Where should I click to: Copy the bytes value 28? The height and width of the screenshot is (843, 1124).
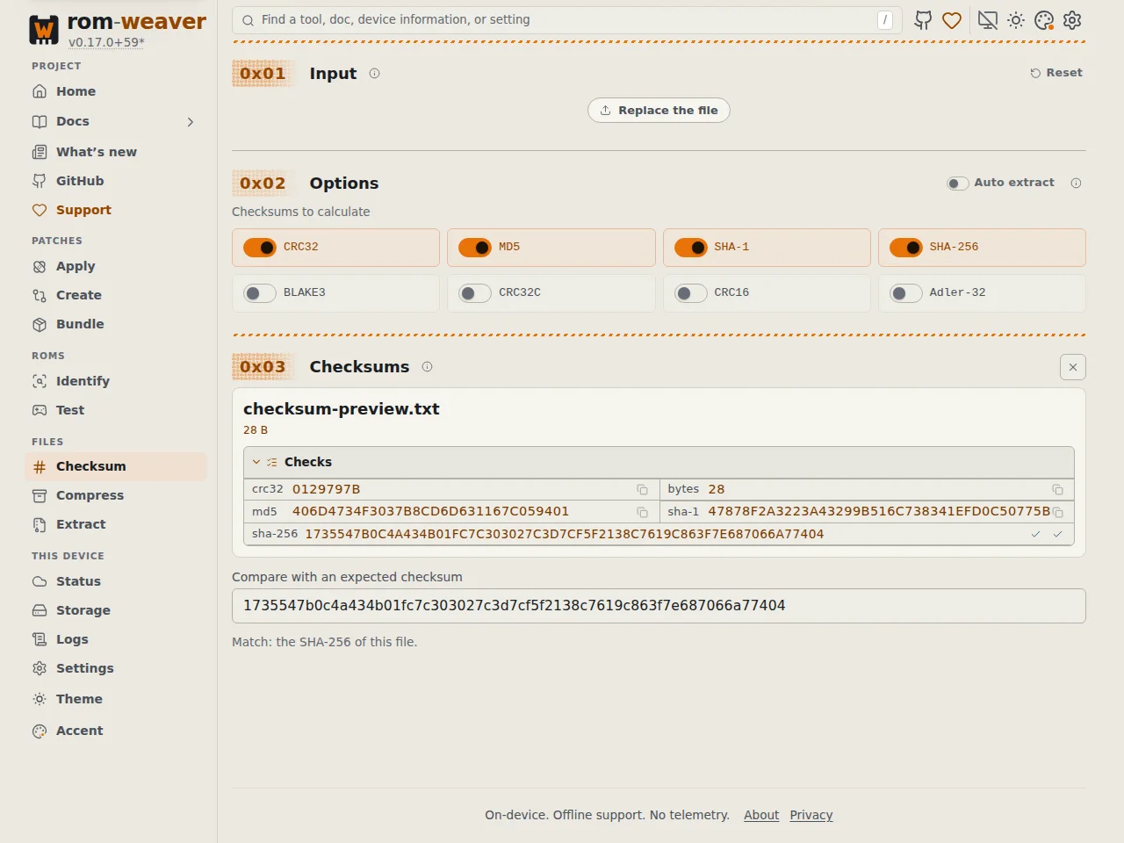click(1057, 490)
